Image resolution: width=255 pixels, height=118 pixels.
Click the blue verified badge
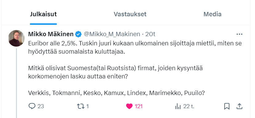click(78, 34)
